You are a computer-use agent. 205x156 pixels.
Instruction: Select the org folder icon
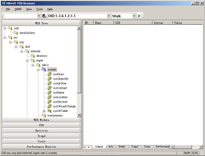click(x=16, y=42)
